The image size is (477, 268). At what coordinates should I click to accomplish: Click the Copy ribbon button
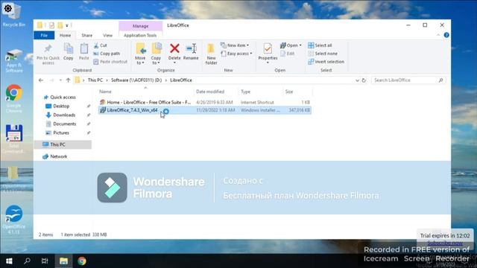tap(68, 51)
